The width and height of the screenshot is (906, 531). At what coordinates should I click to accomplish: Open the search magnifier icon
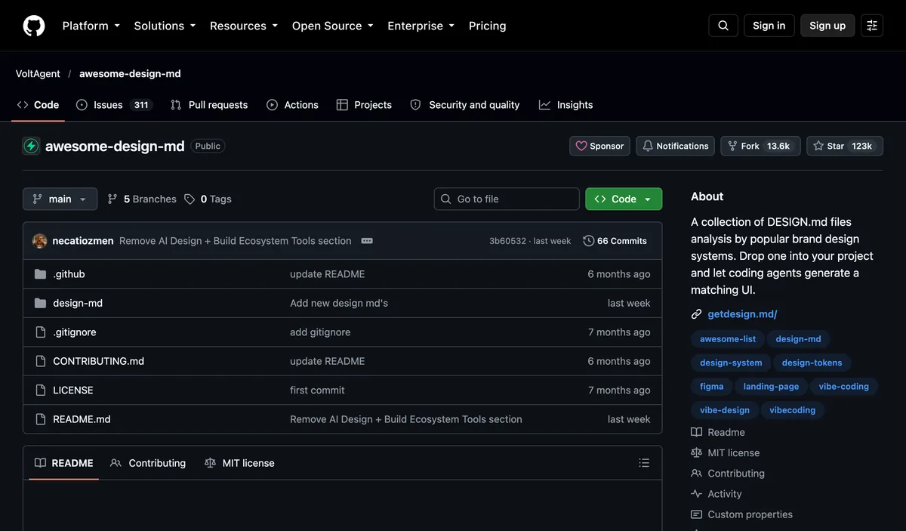723,26
